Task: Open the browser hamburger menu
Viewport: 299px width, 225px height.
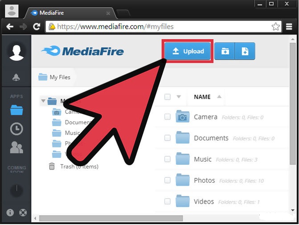Action: coord(289,26)
